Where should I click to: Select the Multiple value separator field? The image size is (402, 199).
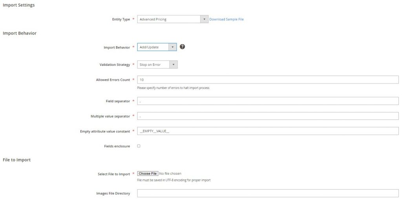click(x=268, y=116)
